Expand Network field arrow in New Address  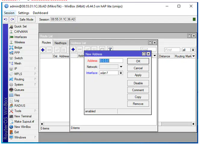121,67
